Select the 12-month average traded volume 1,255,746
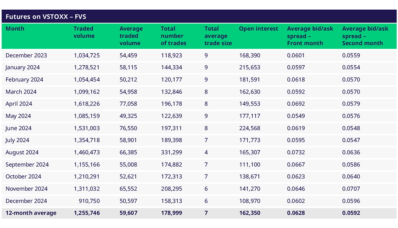This screenshot has height=228, width=398. pos(87,213)
